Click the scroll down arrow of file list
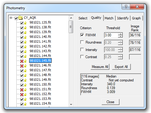The image size is (151, 113). click(71, 104)
